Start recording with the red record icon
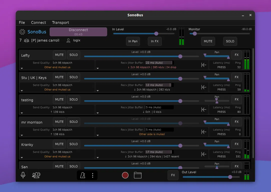Image resolution: width=271 pixels, height=192 pixels. (x=125, y=175)
